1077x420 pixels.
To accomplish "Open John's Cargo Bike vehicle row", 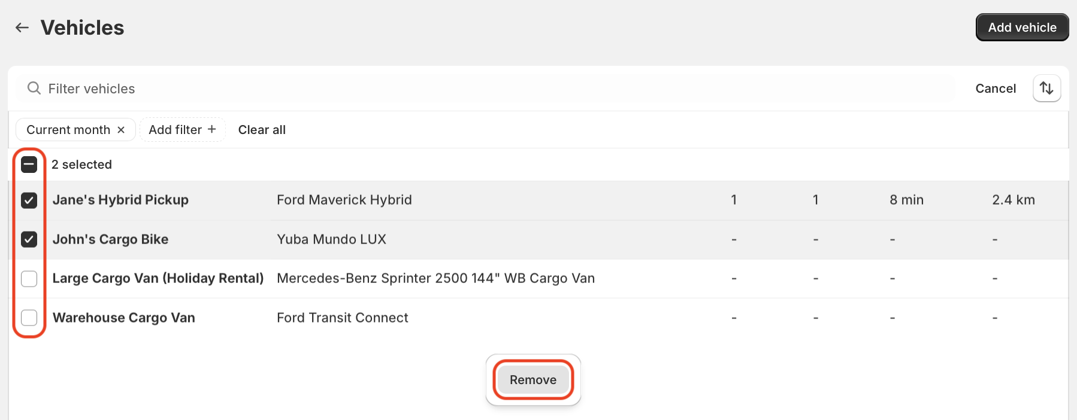I will pos(538,239).
